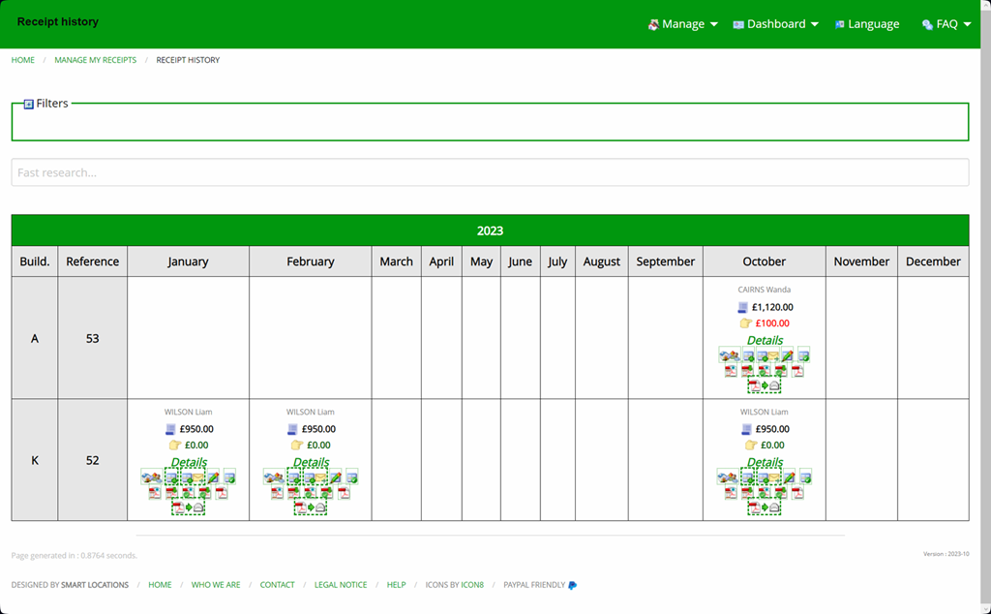This screenshot has height=615, width=991.
Task: Click the pencil edit icon in CAIRNS Wanda's October cell
Action: coord(788,354)
